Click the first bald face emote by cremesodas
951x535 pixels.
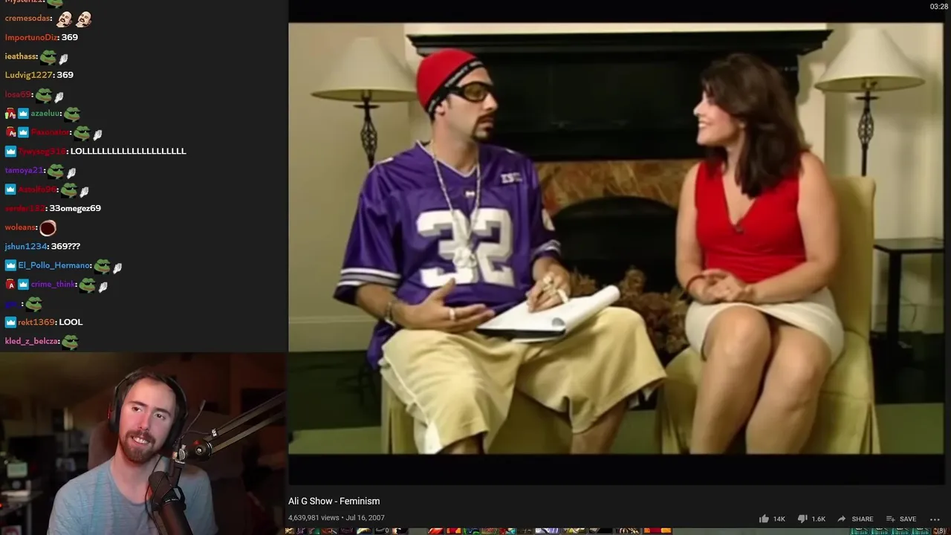click(65, 19)
